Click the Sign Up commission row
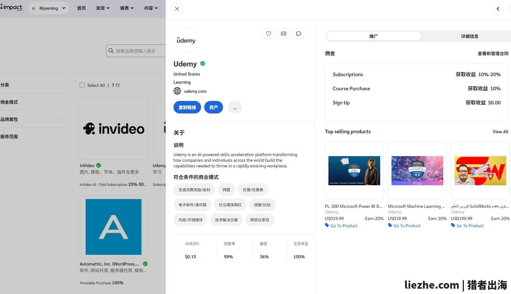Viewport: 511px width, 294px height. 417,102
